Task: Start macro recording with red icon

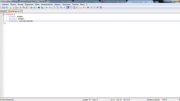Action: click(x=88, y=8)
